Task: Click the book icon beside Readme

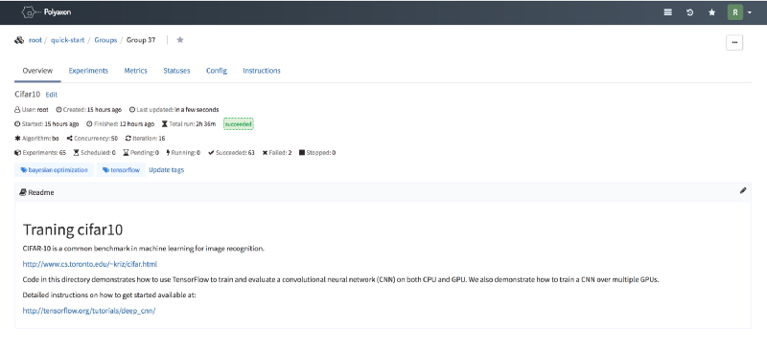Action: pos(22,192)
